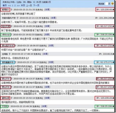Click IP 60.217.232.★ on the 19:05:29 row

(105, 26)
